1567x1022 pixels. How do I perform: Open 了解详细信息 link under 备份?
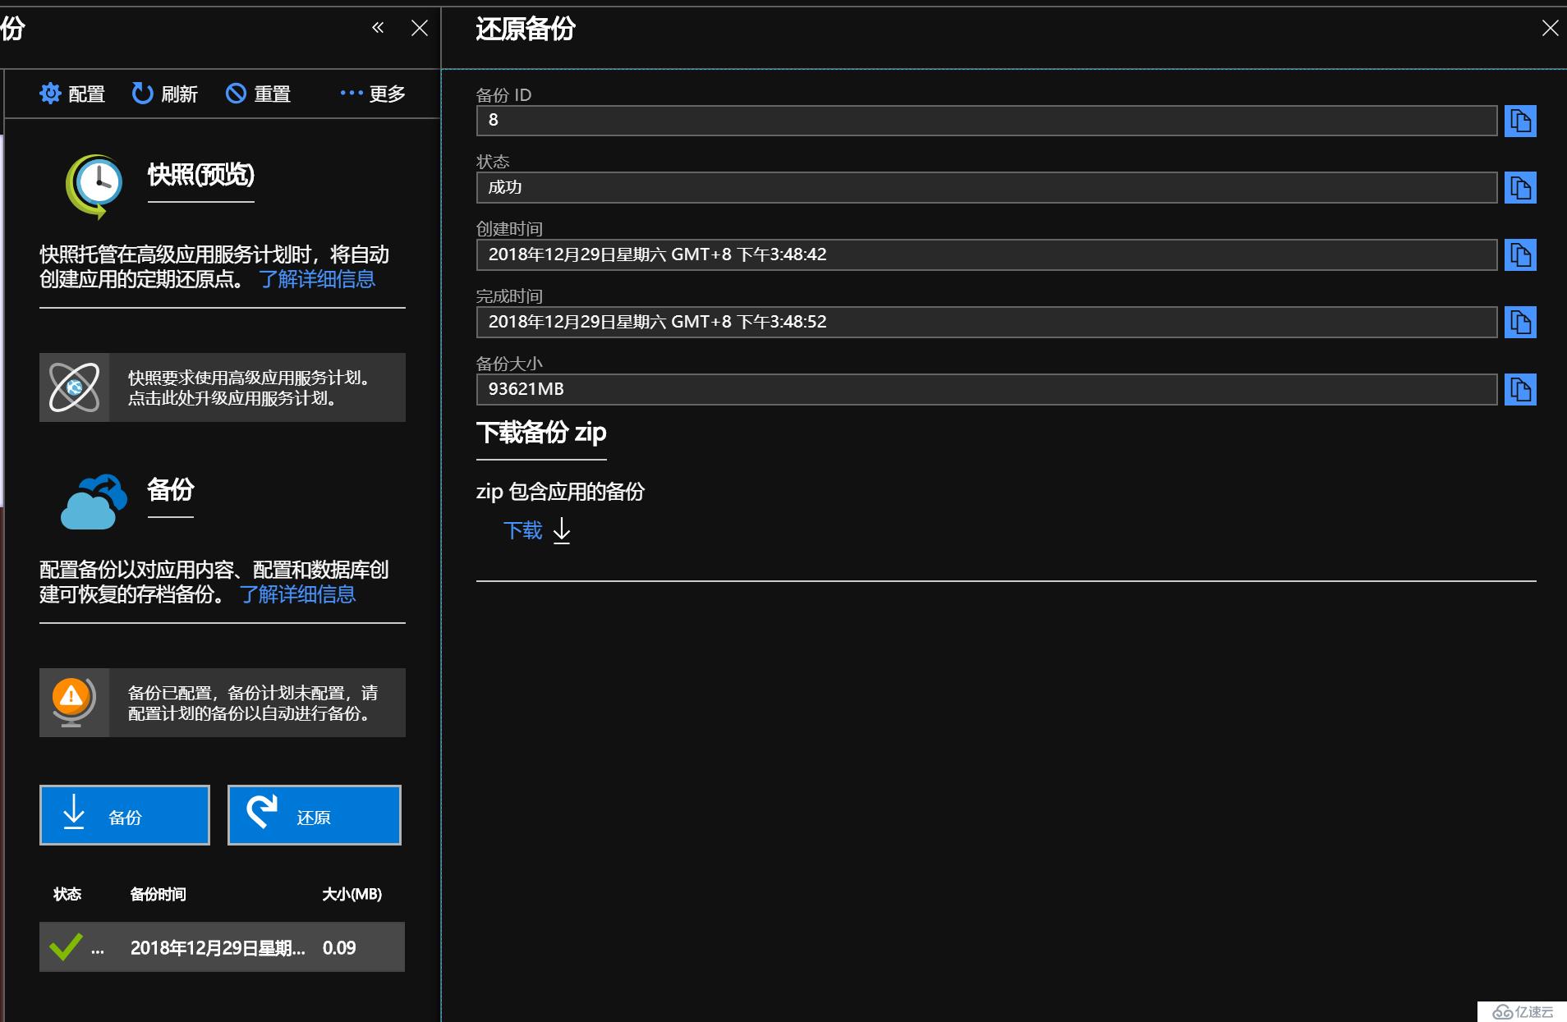click(x=297, y=594)
